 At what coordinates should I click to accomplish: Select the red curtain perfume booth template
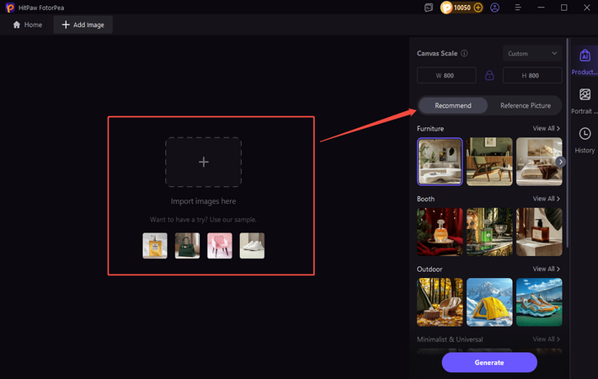click(x=440, y=232)
